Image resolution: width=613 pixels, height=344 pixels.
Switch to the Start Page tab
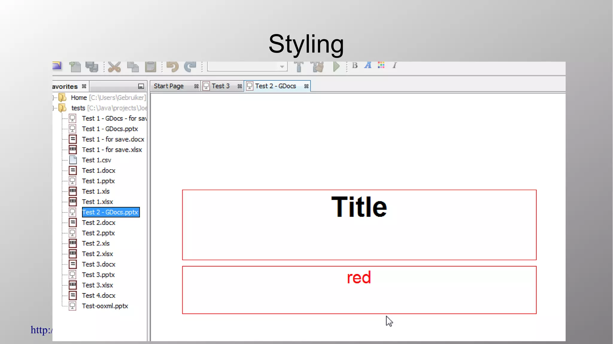(169, 86)
